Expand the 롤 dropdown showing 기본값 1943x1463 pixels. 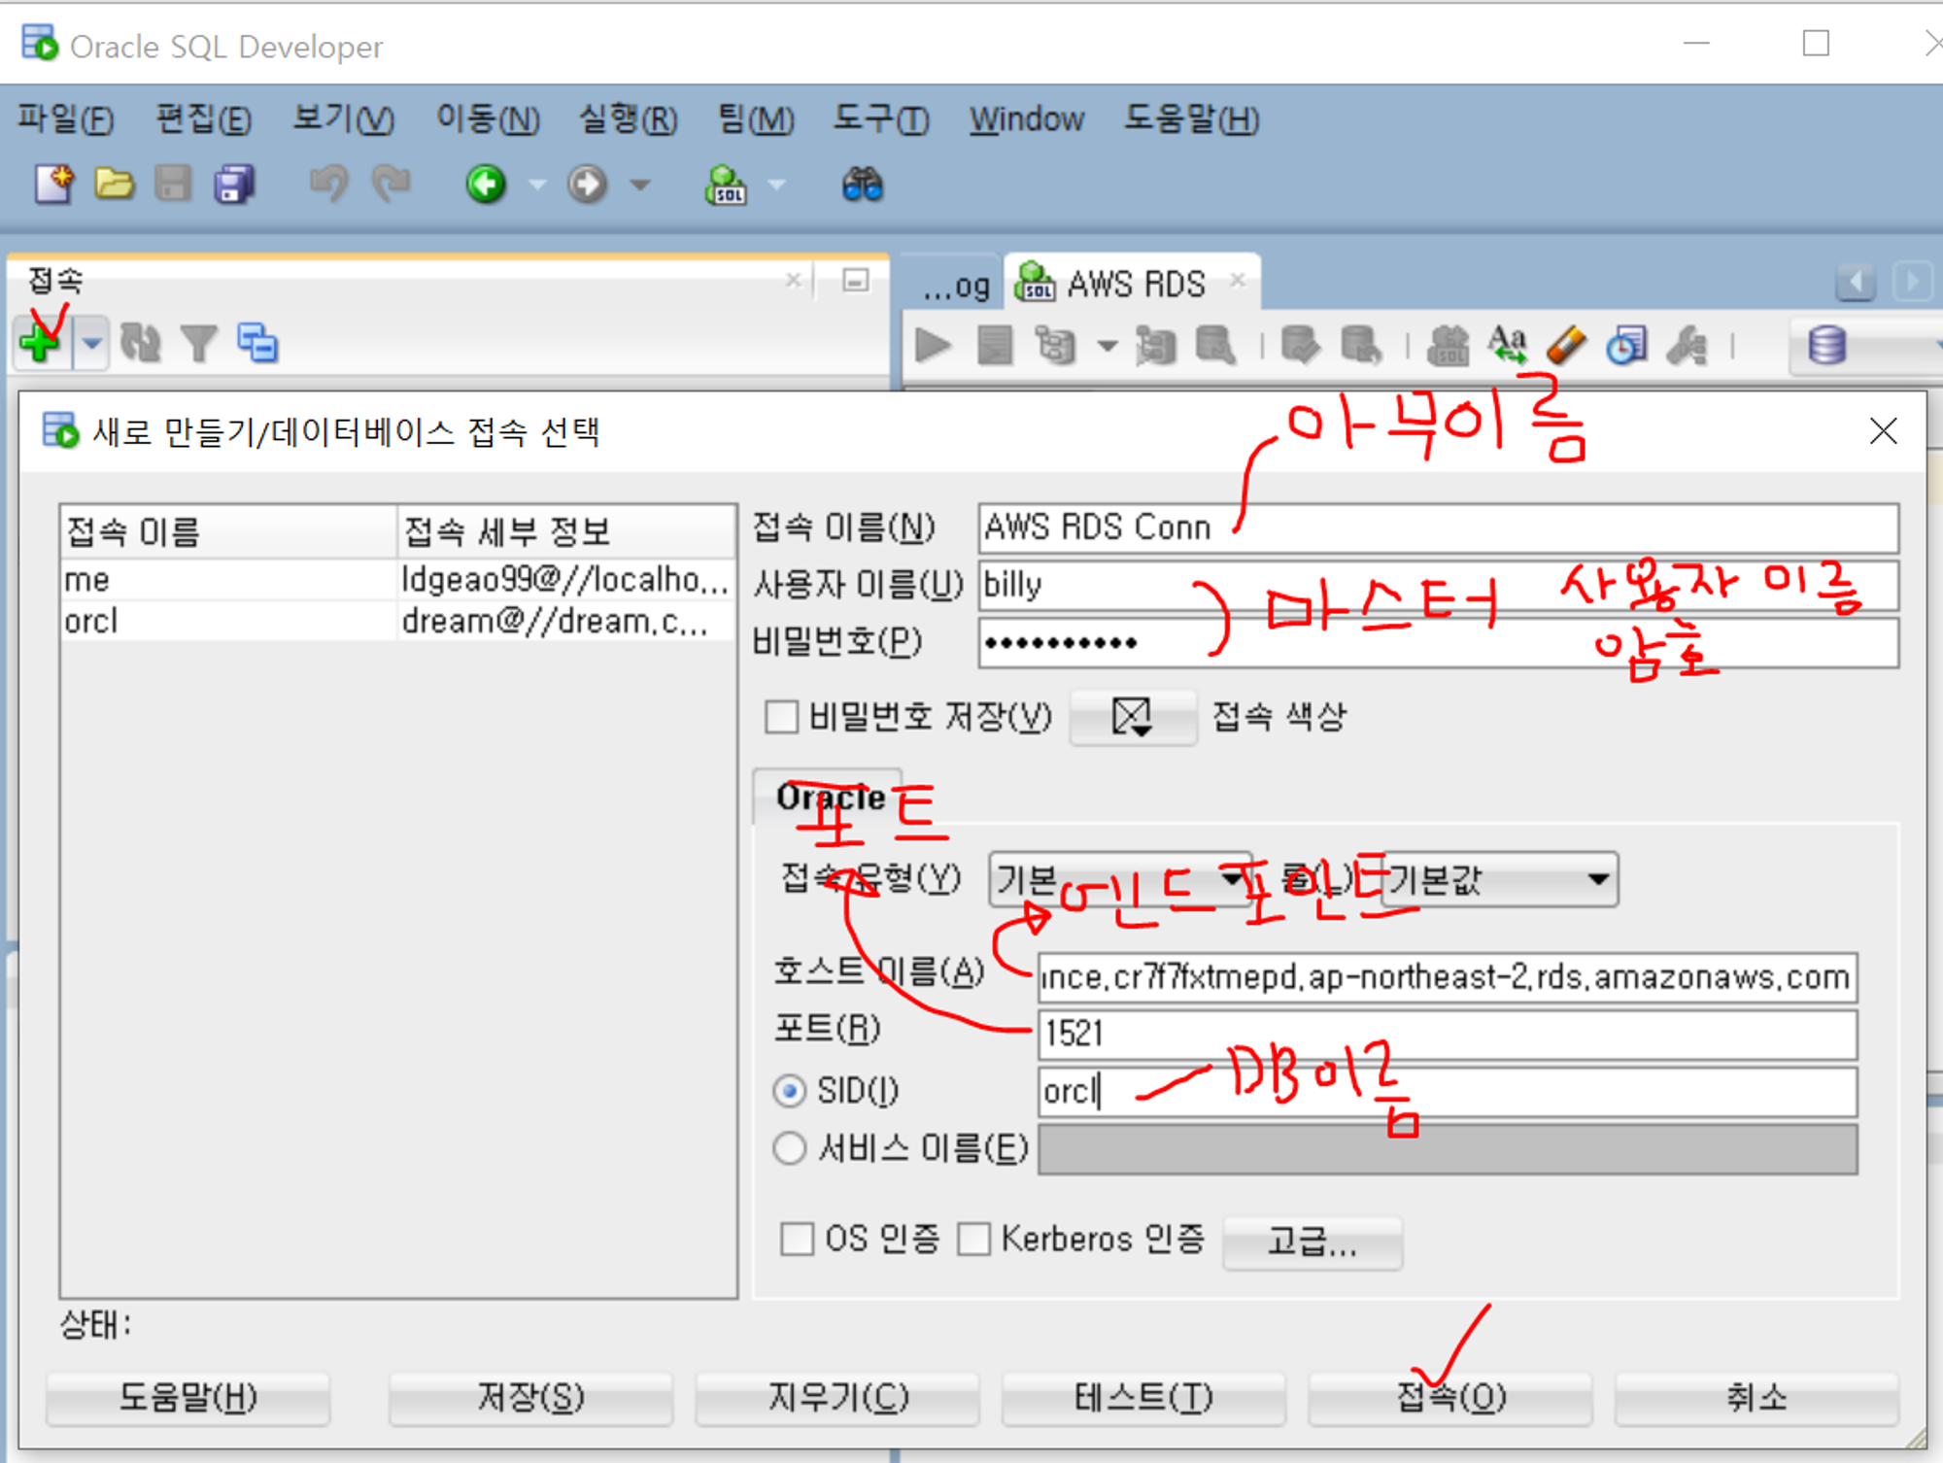coord(1499,879)
